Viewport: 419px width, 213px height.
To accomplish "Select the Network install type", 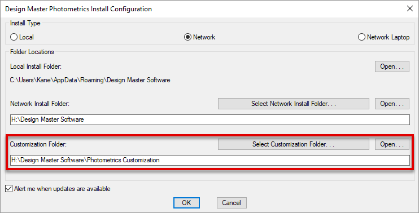I will tap(199, 37).
